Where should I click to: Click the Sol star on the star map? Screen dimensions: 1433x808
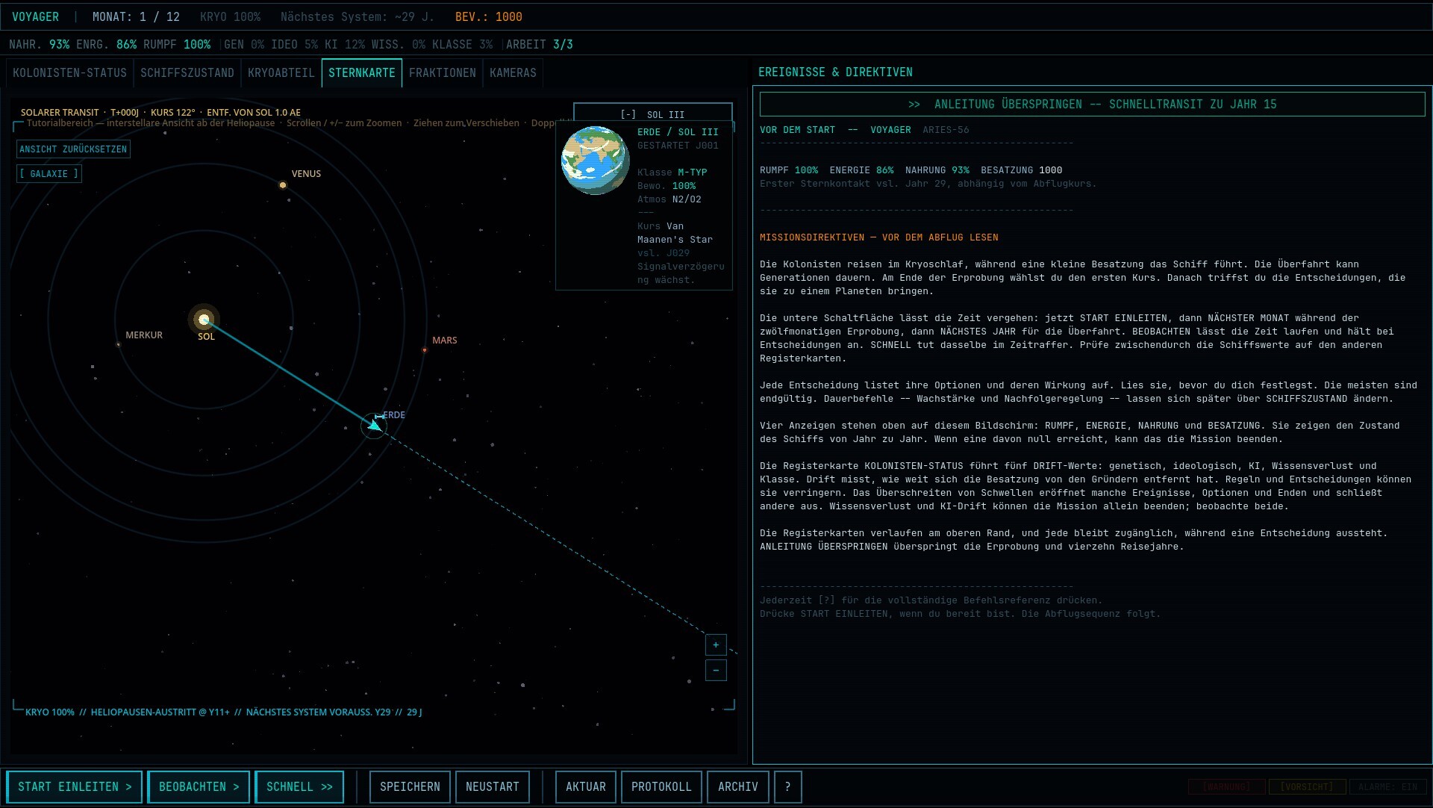coord(204,320)
